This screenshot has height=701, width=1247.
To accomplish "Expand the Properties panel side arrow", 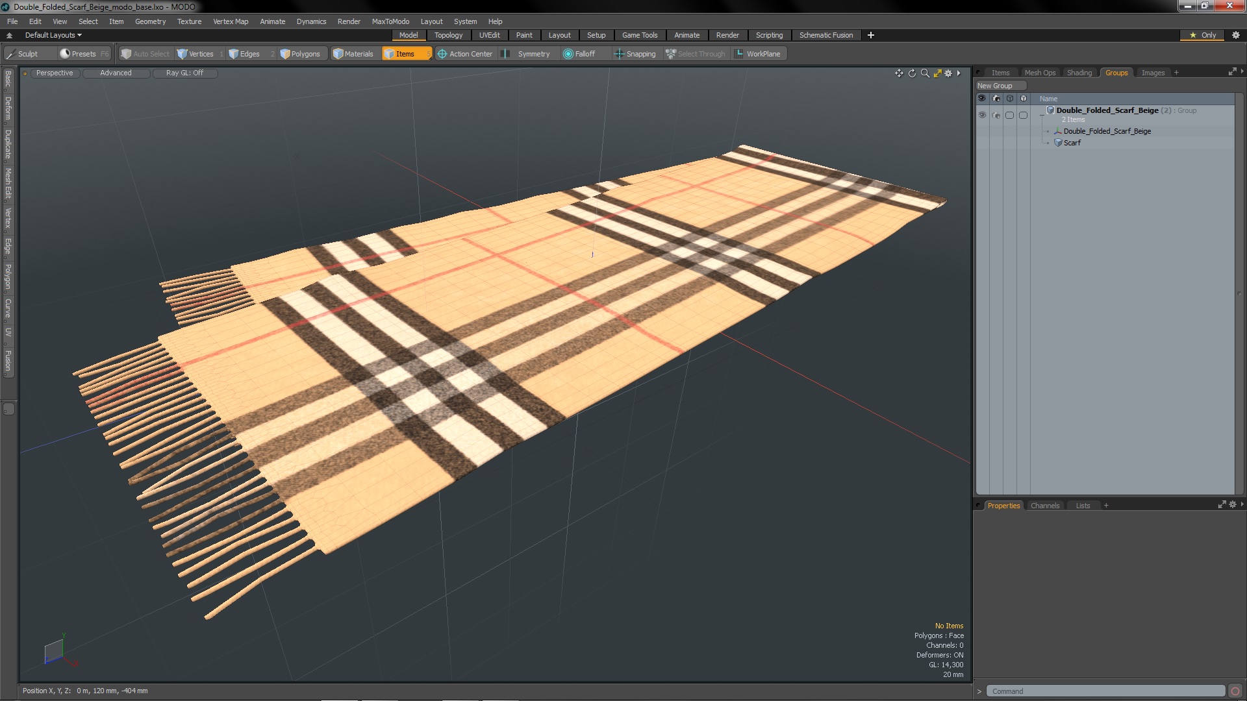I will coord(1242,504).
